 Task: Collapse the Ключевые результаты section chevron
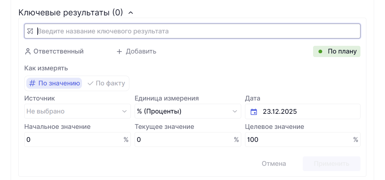(x=131, y=13)
